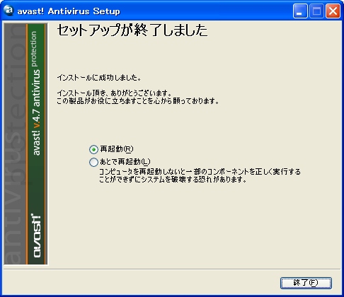Select the 再起動(R) radio button

click(93, 149)
